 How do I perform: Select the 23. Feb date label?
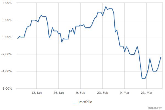pos(102,93)
